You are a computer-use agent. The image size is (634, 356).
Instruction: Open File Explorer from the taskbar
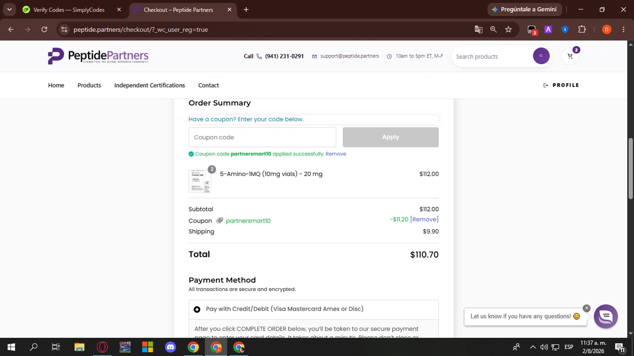click(79, 347)
